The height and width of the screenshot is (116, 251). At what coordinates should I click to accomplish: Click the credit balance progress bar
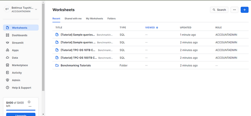(21, 110)
